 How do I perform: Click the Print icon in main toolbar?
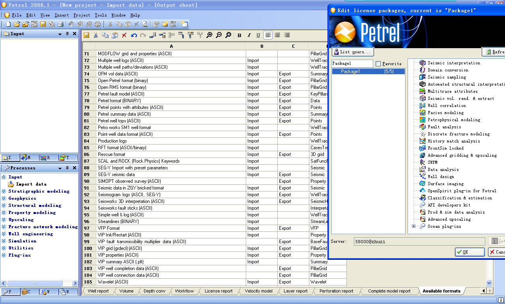[60, 24]
